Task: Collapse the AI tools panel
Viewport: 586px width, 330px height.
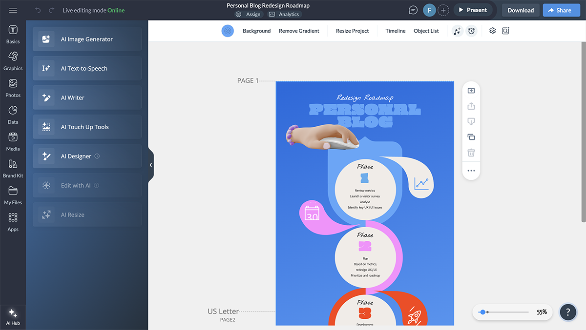Action: point(150,165)
